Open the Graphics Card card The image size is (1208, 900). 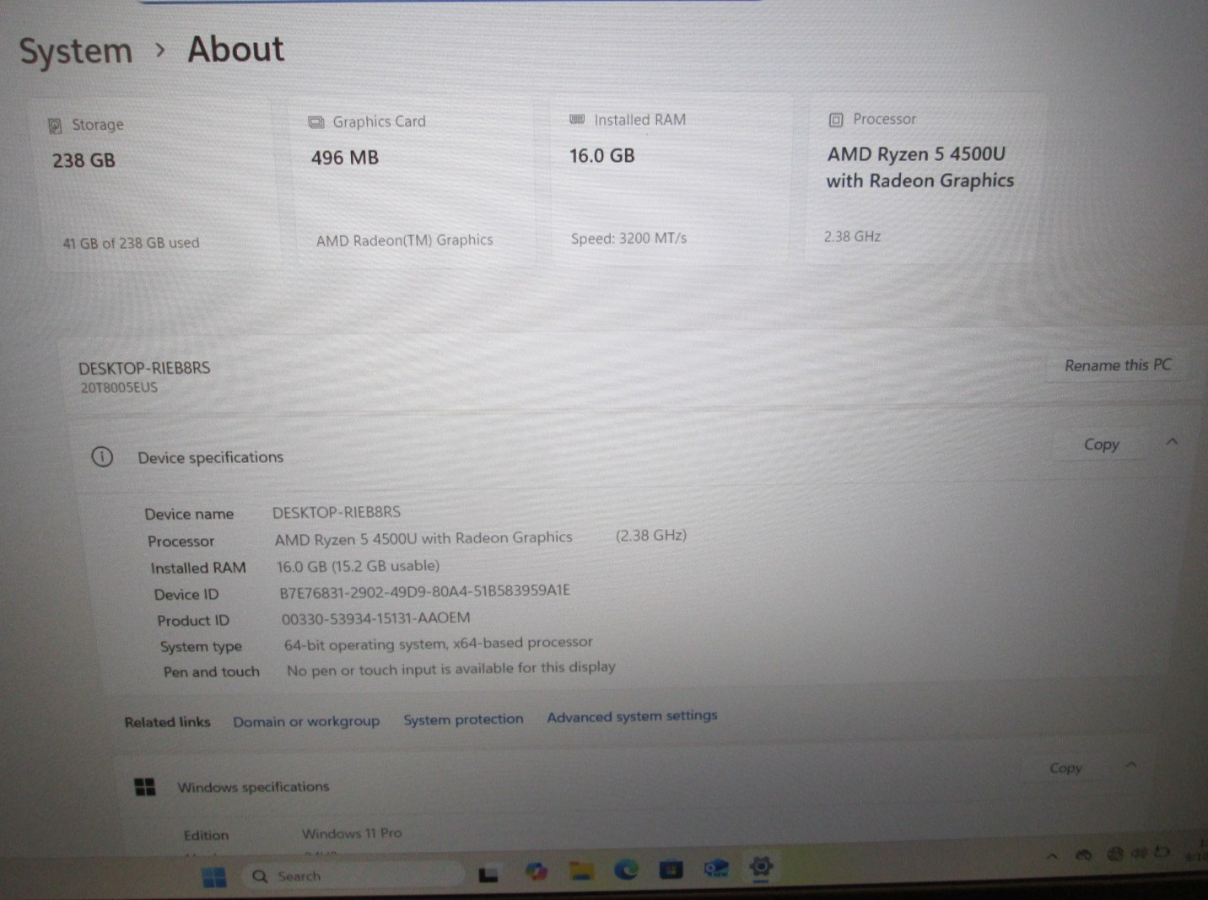412,181
